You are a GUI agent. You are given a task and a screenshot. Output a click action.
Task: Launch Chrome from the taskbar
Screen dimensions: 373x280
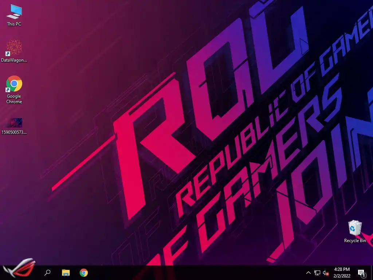(x=83, y=273)
